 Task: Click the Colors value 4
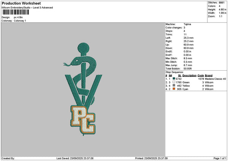(x=220, y=6)
